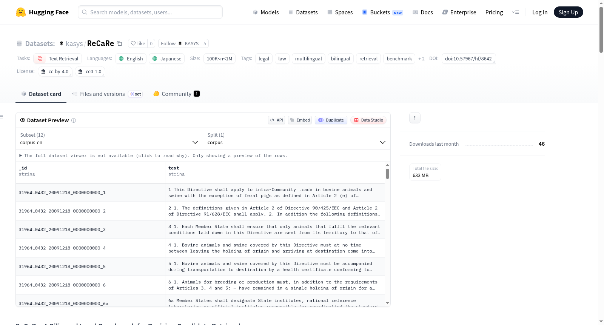Open the three-dot options menu in the sidebar
The width and height of the screenshot is (604, 325).
click(x=415, y=118)
